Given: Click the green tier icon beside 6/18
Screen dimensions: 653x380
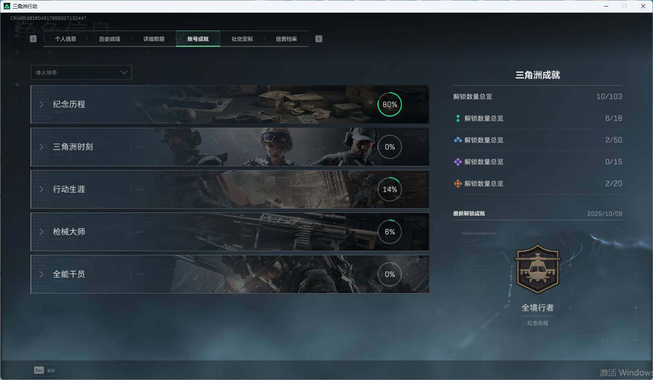Looking at the screenshot, I should coord(458,118).
